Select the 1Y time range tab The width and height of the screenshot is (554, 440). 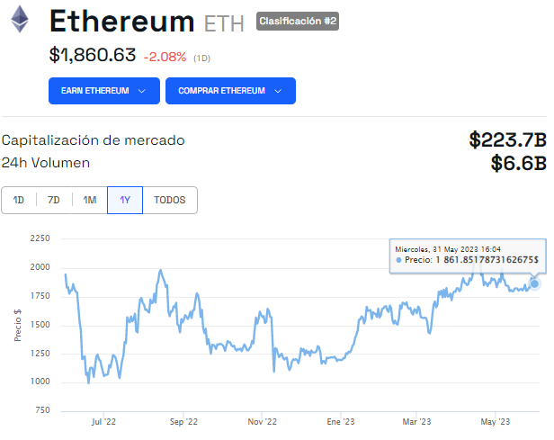(125, 200)
